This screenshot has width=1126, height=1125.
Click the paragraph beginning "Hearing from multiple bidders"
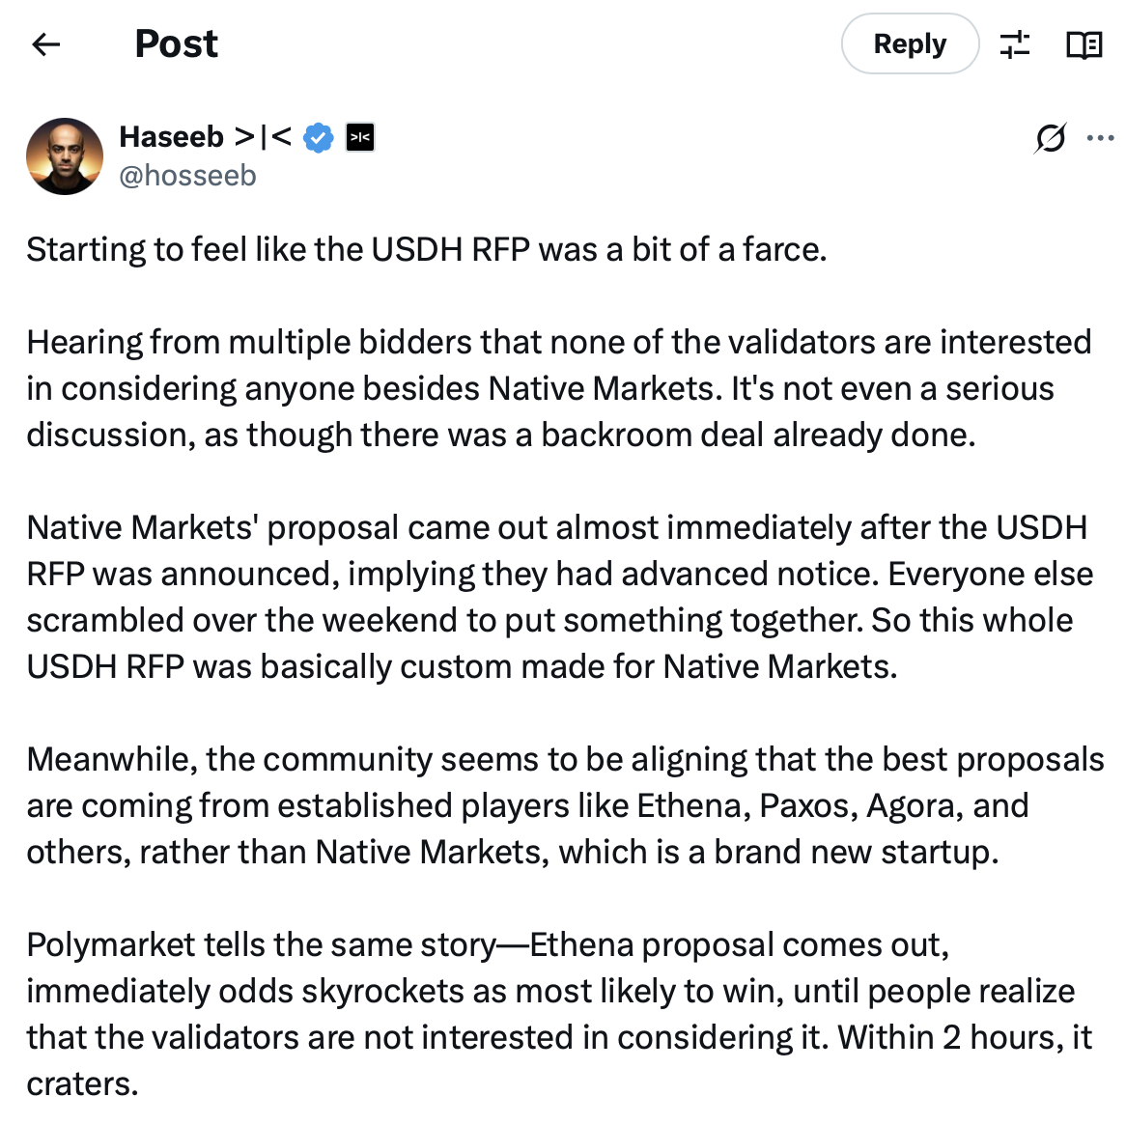tap(558, 388)
